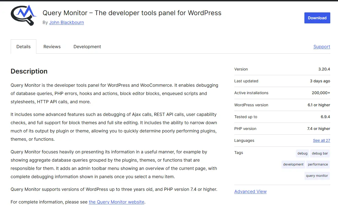The width and height of the screenshot is (338, 209).
Task: Click the Query Monitor plugin logo icon
Action: coord(24,15)
